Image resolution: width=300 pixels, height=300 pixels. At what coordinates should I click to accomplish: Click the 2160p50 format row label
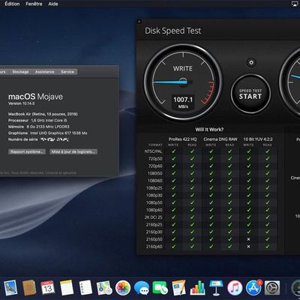click(x=154, y=239)
